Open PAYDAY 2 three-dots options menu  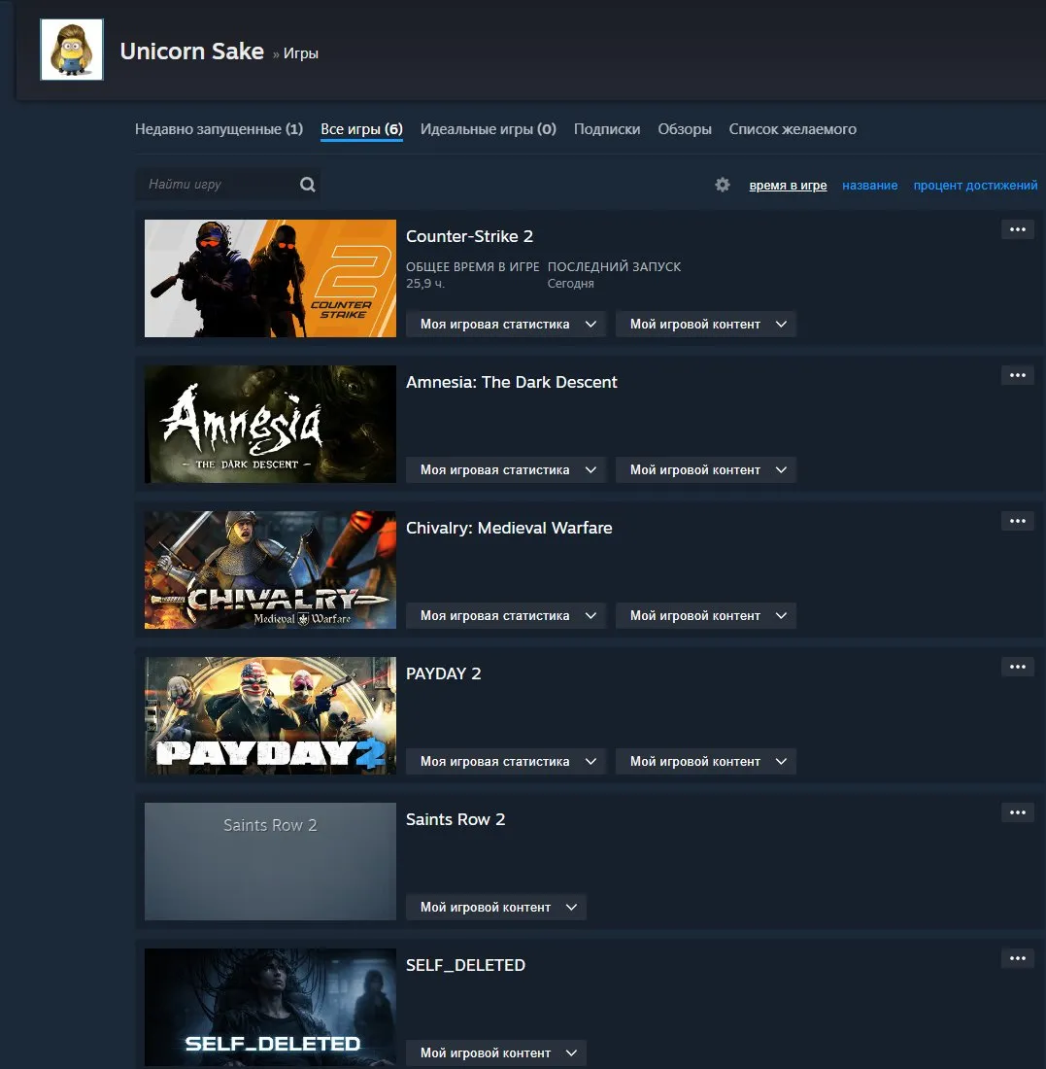tap(1018, 668)
